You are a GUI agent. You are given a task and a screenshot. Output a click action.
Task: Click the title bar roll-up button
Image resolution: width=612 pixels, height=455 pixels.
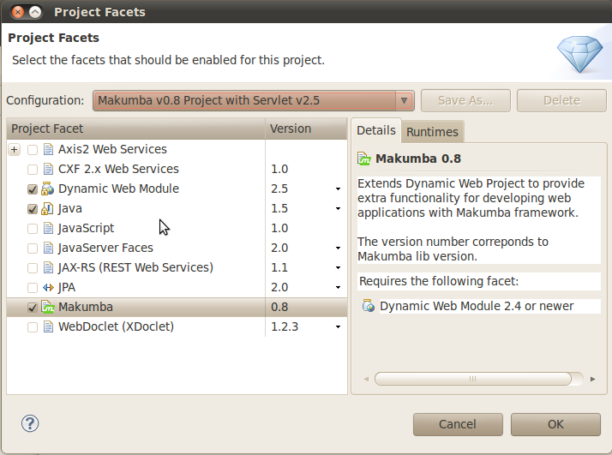35,12
